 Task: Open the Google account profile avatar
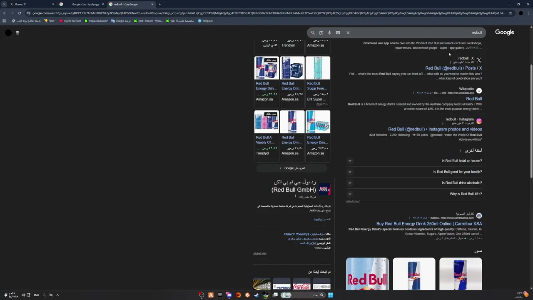click(8, 32)
